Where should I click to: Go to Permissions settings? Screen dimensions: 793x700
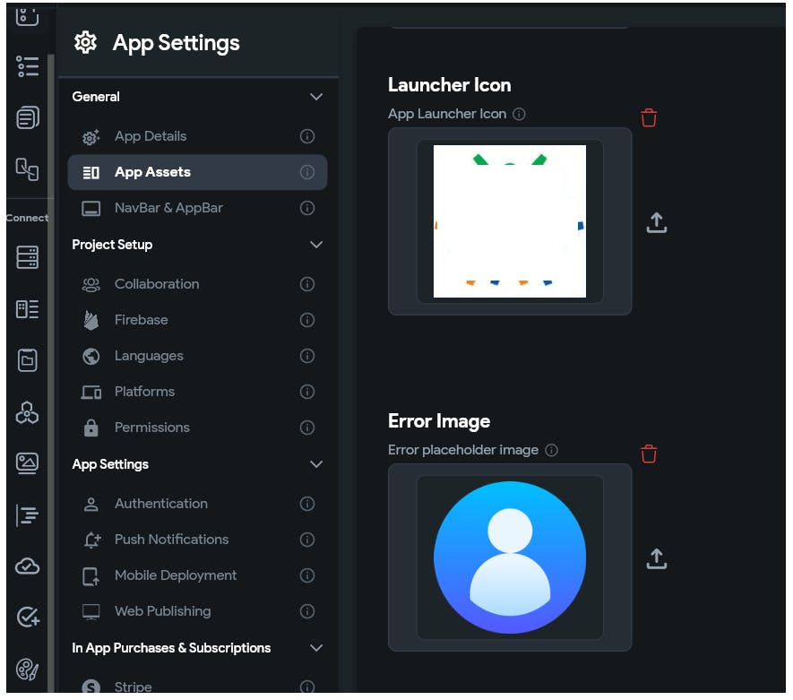[197, 428]
